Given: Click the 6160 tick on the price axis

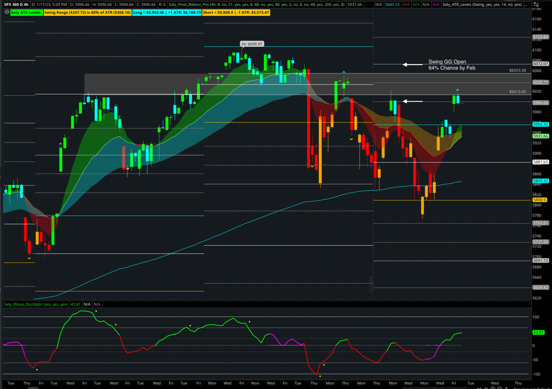Looking at the screenshot, I should (536, 19).
